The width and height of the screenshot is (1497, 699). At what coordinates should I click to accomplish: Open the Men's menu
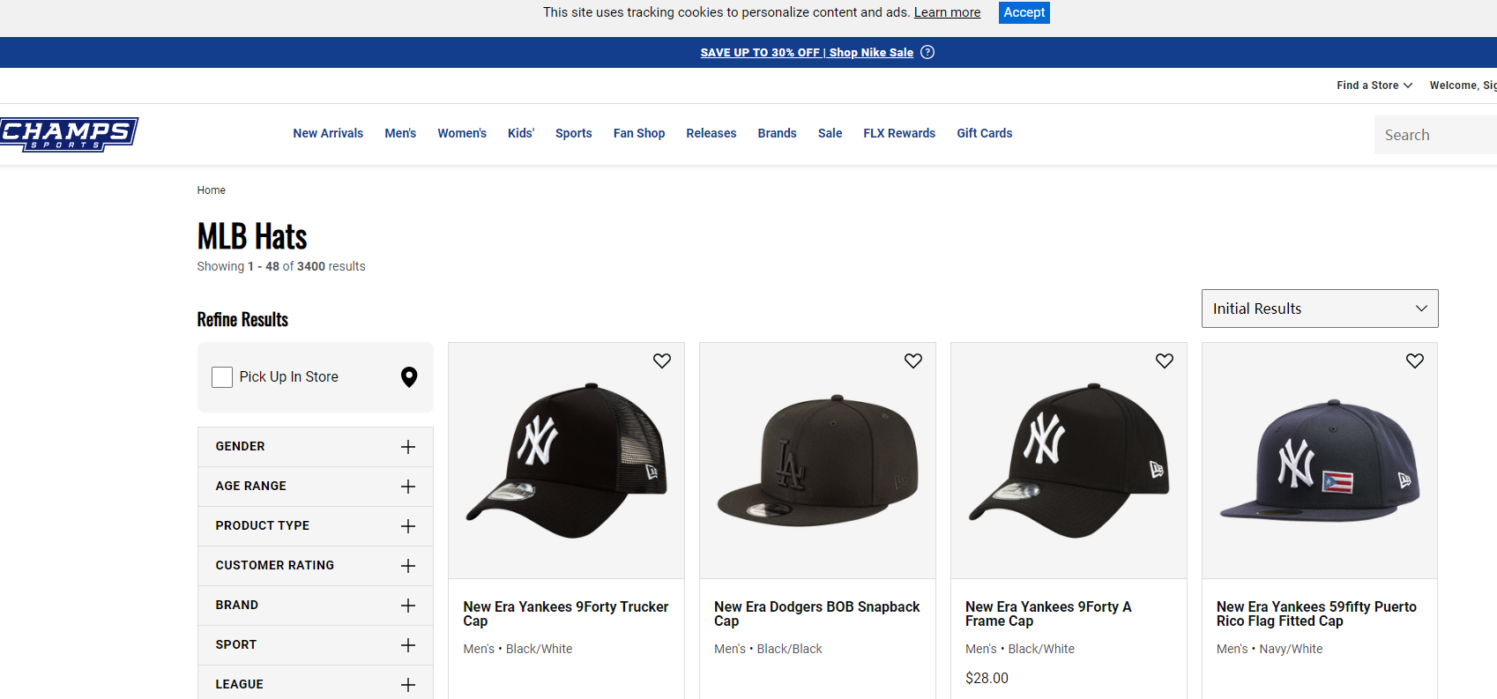(400, 133)
